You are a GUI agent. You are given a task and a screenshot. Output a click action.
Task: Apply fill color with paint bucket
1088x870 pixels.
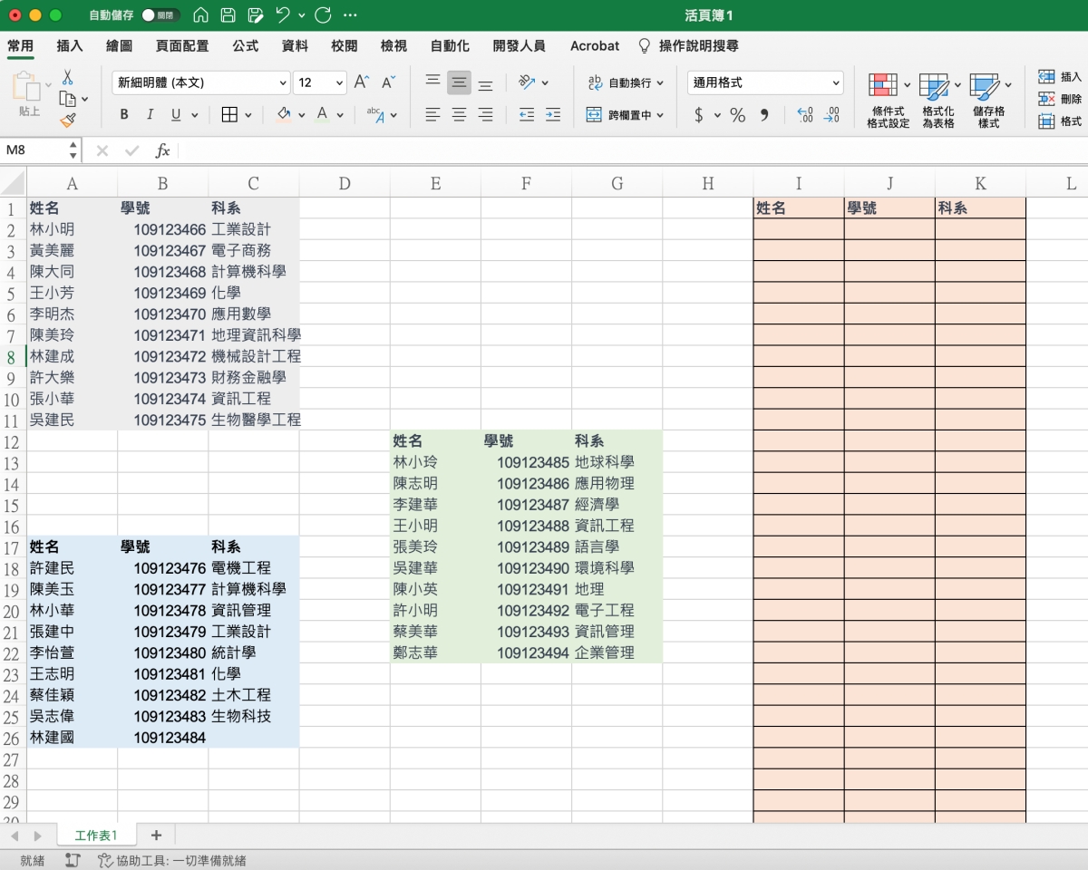pos(283,115)
